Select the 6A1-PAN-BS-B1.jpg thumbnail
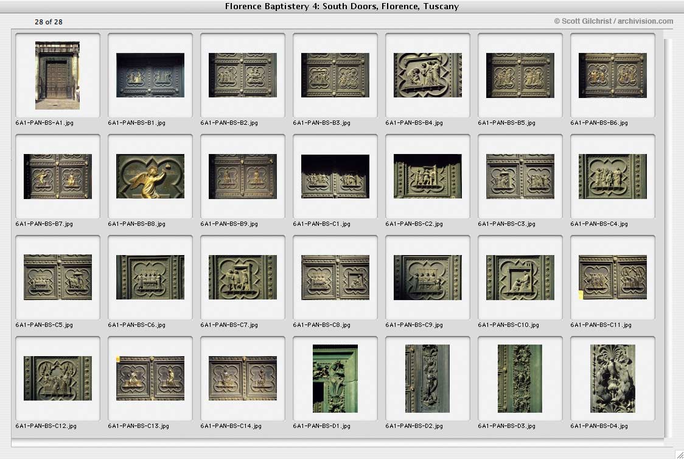 (x=150, y=75)
